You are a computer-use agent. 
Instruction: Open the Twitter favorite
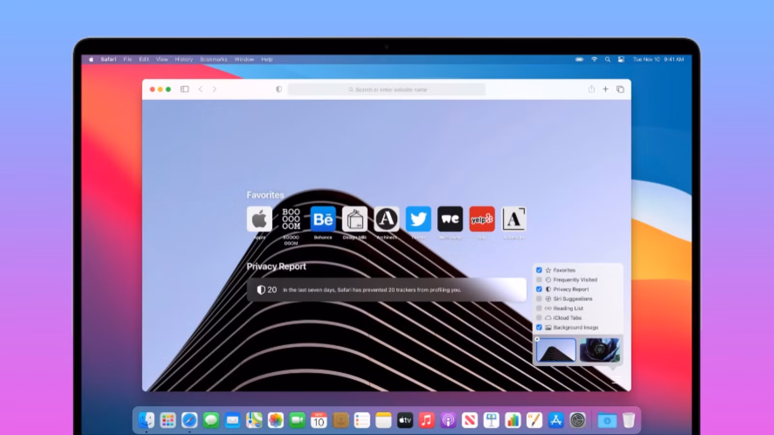tap(418, 219)
